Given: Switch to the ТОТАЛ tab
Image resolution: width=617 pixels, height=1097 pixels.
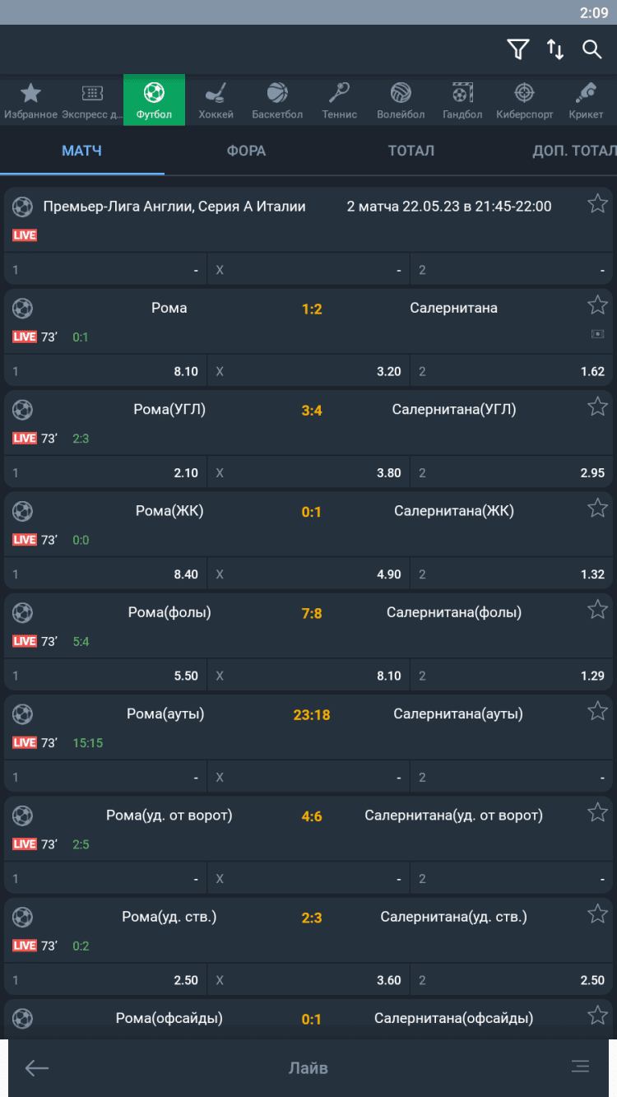Looking at the screenshot, I should 411,151.
